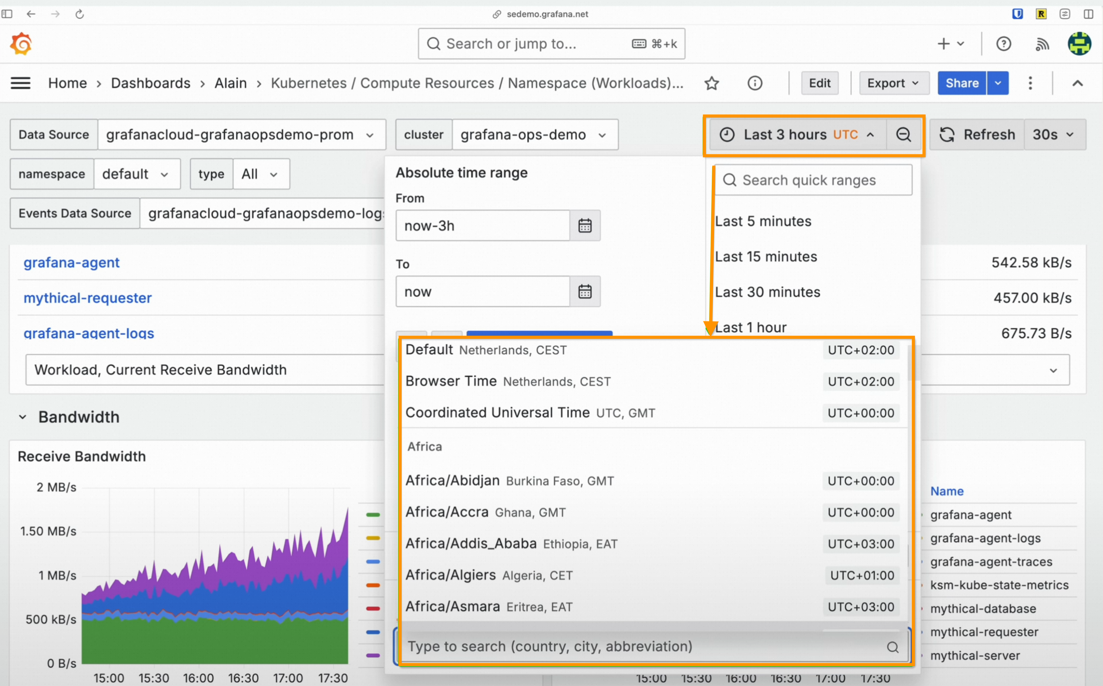Open the help question mark menu
Screen dimensions: 1103x686
pyautogui.click(x=1003, y=44)
